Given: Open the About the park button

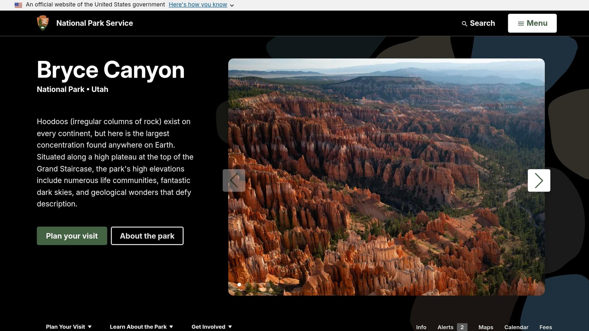Looking at the screenshot, I should (147, 236).
